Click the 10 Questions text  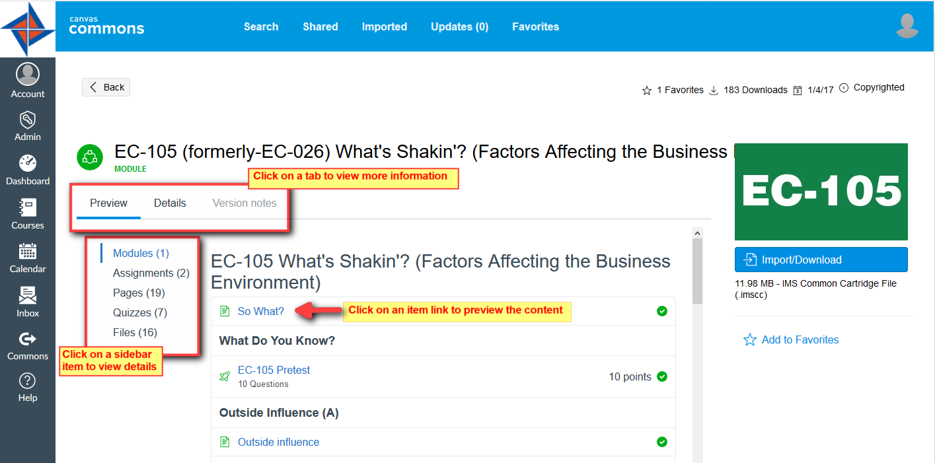pos(263,384)
